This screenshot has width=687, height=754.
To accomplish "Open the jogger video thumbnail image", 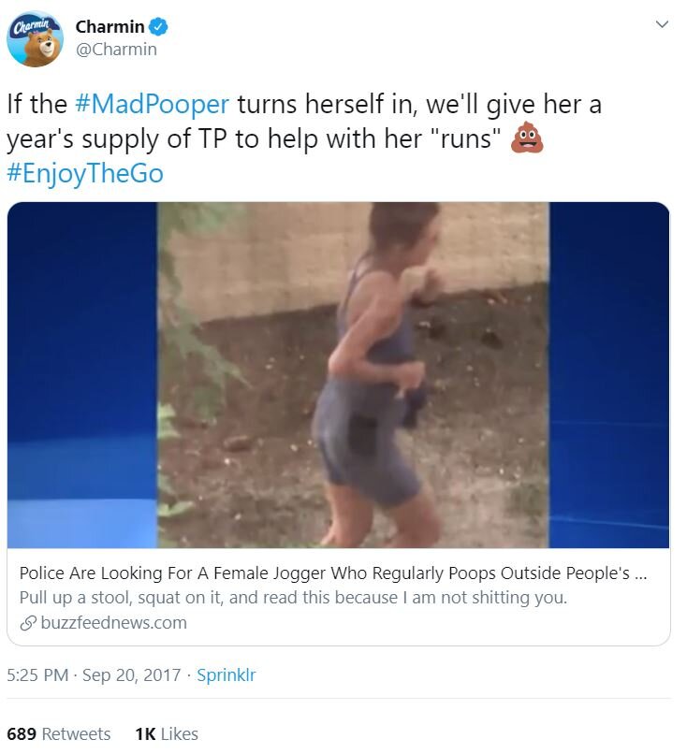I will 353,375.
